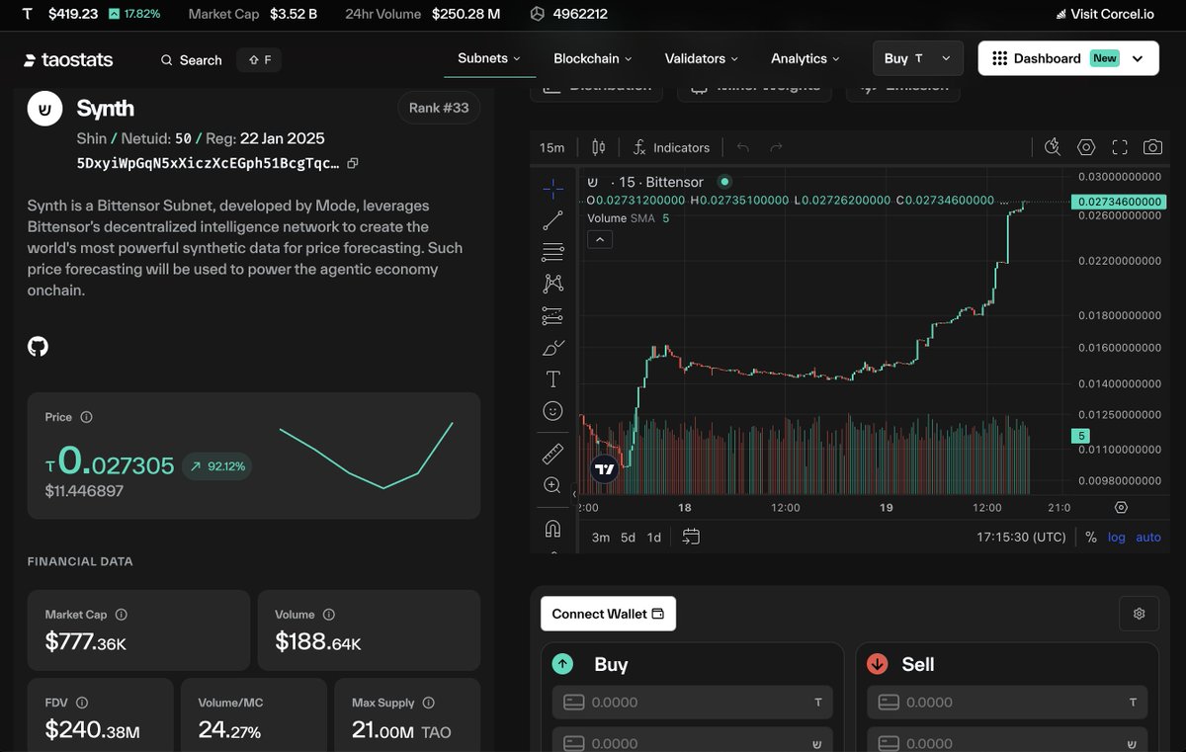Show Price info tooltip icon

[86, 417]
